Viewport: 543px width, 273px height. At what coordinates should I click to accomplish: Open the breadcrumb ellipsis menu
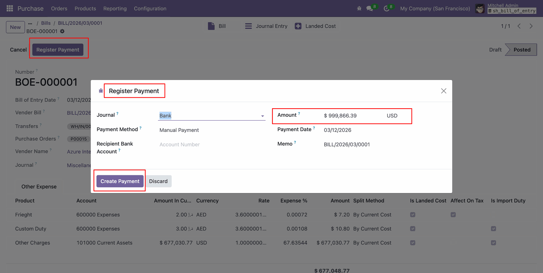tap(30, 23)
